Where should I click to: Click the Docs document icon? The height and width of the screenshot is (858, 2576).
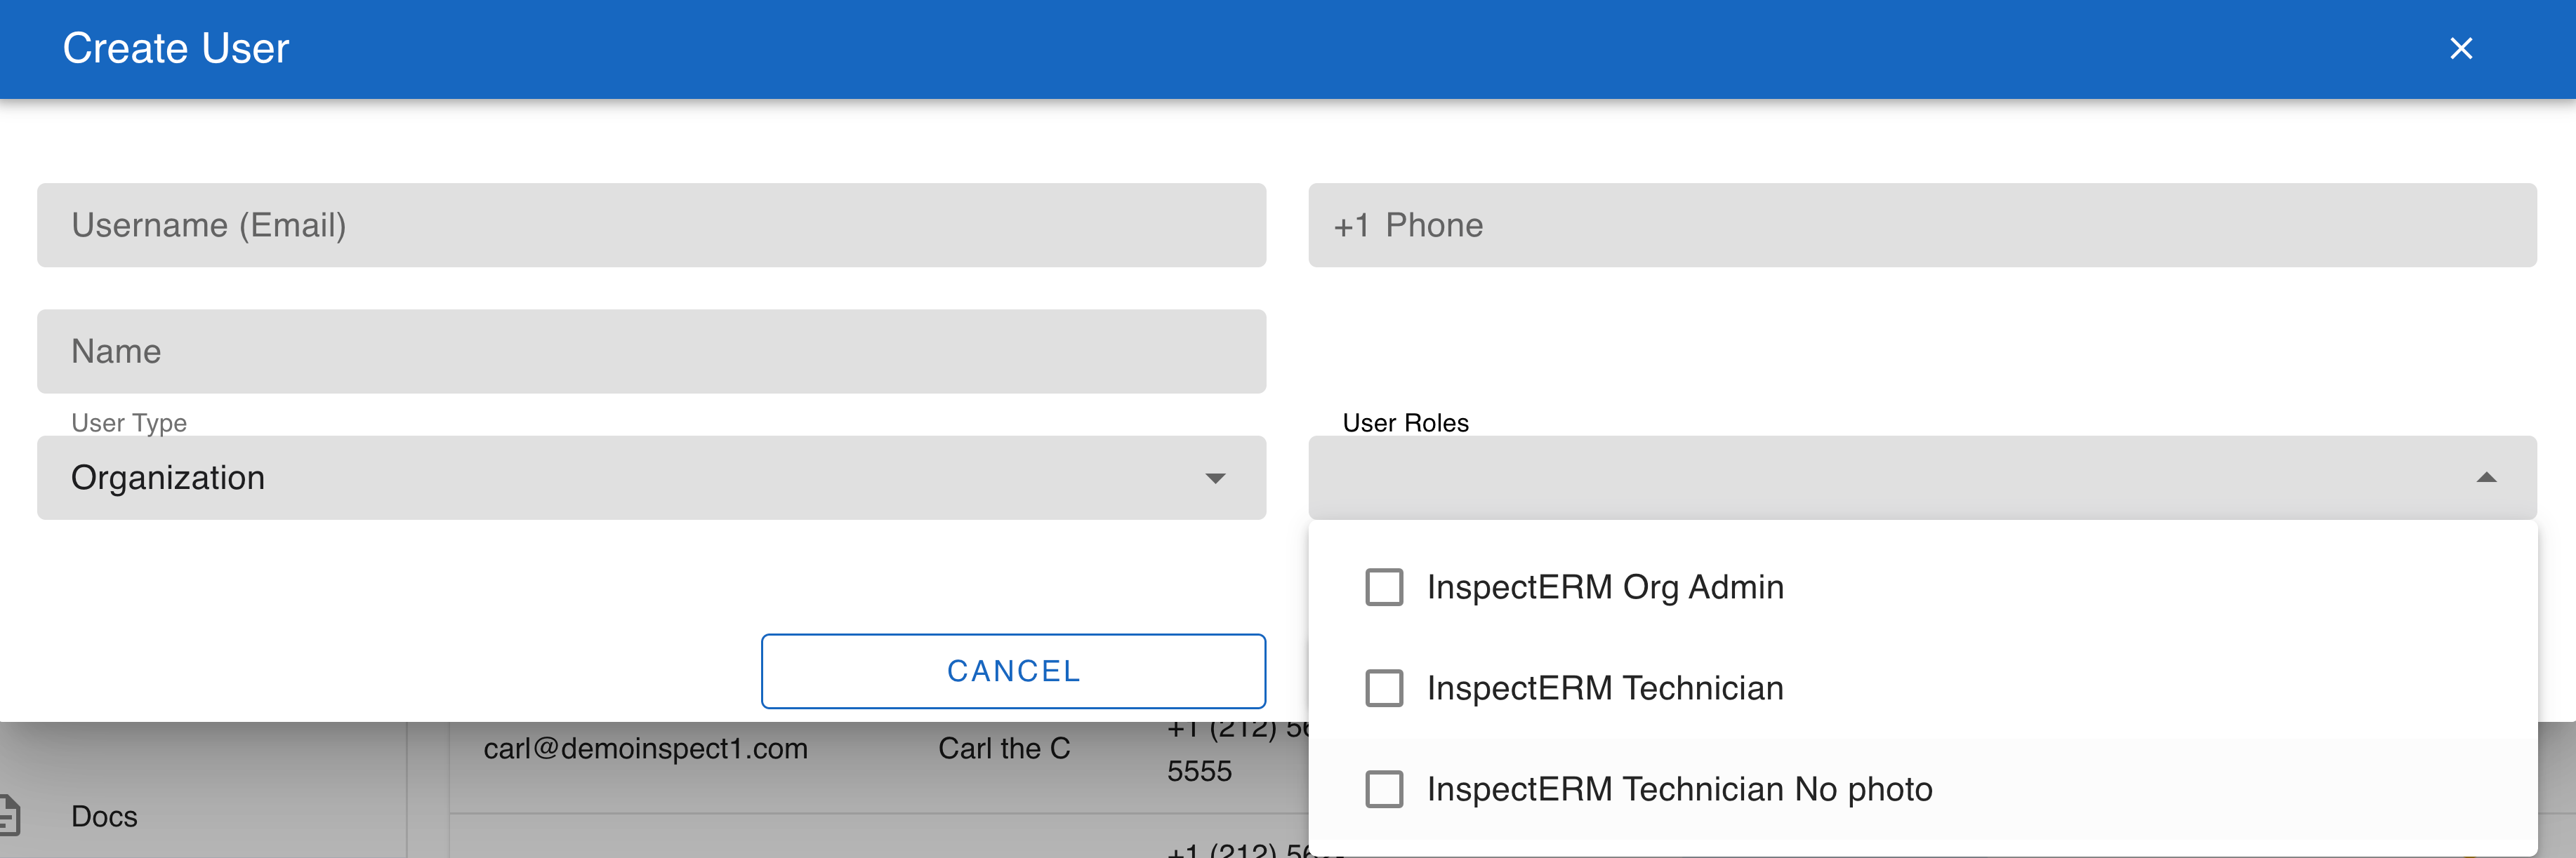[x=9, y=815]
